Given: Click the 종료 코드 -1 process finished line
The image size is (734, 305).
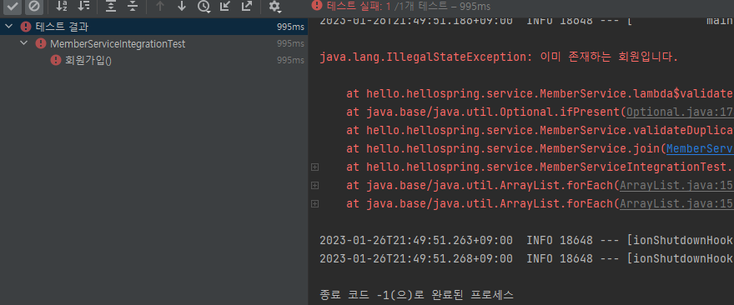Looking at the screenshot, I should tap(416, 295).
